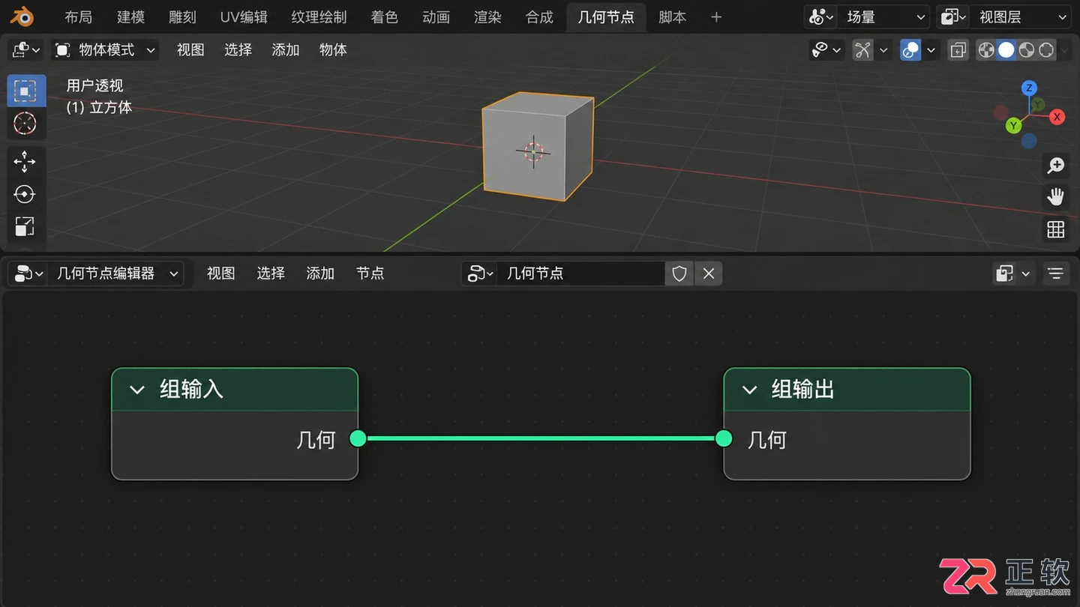Click the scene browse icon next to 场景
Viewport: 1080px width, 607px height.
pos(822,16)
